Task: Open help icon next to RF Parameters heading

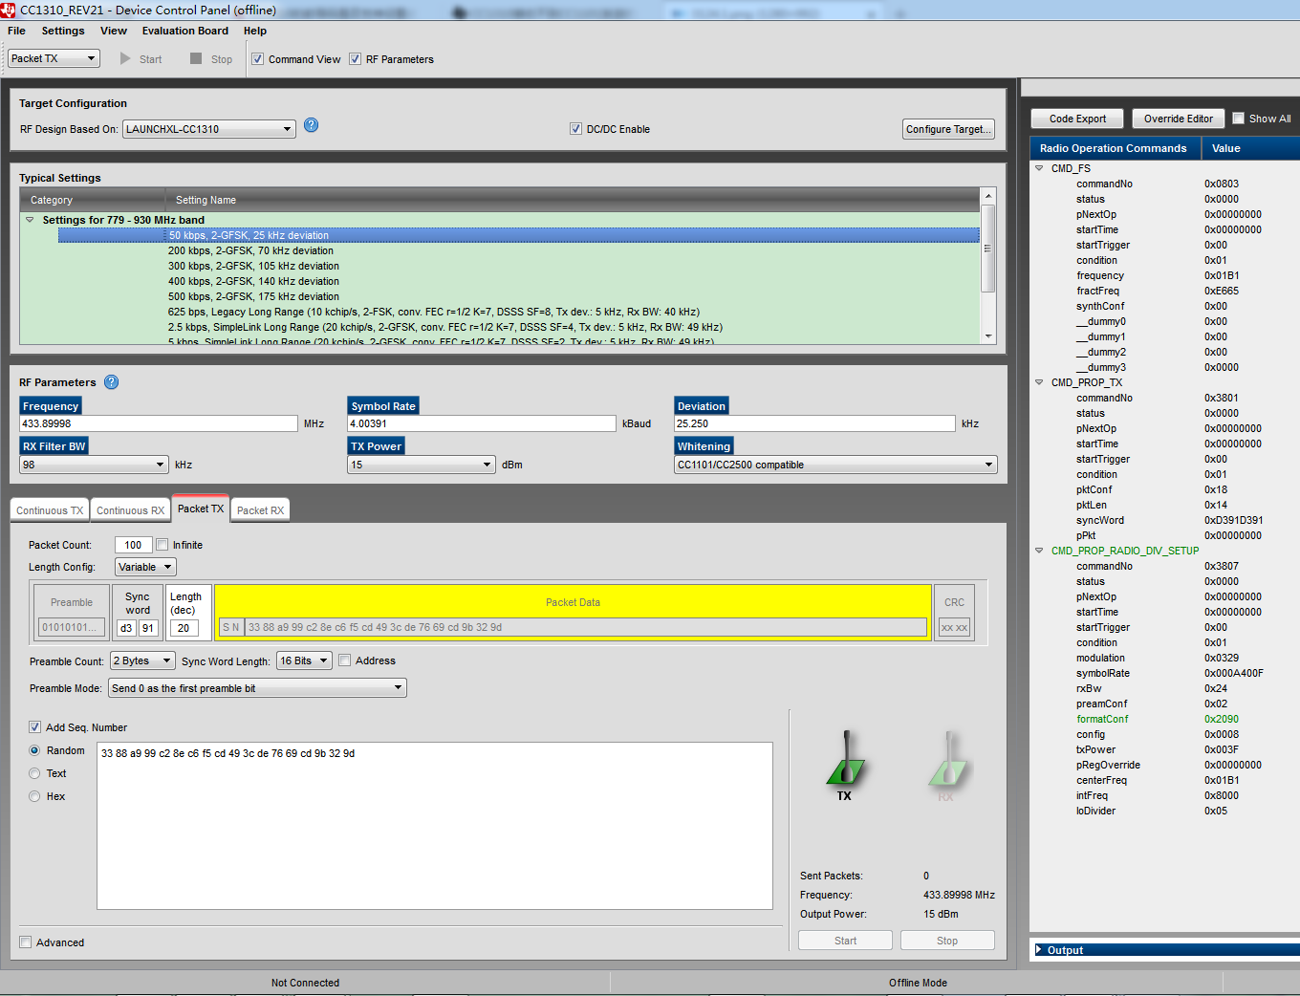Action: point(111,382)
